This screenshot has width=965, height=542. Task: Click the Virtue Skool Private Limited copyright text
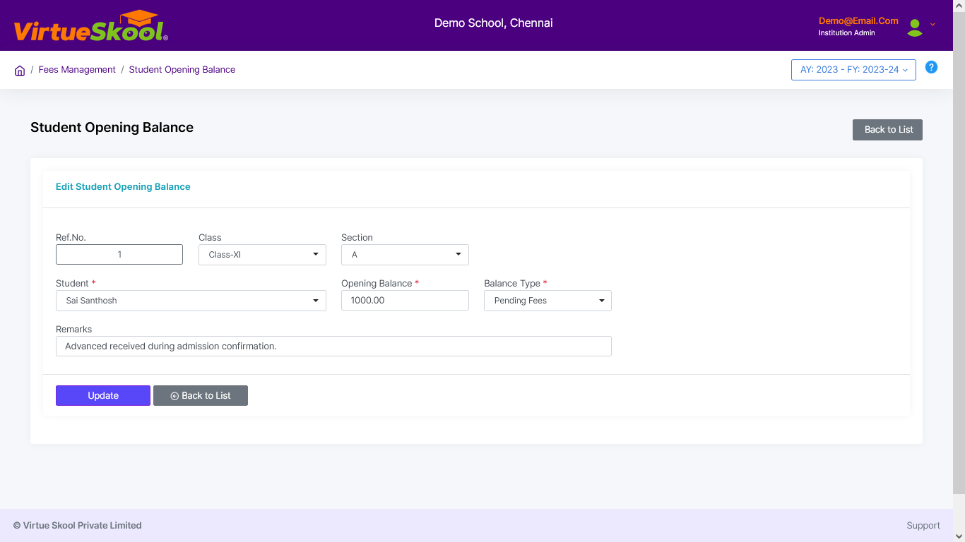[77, 526]
